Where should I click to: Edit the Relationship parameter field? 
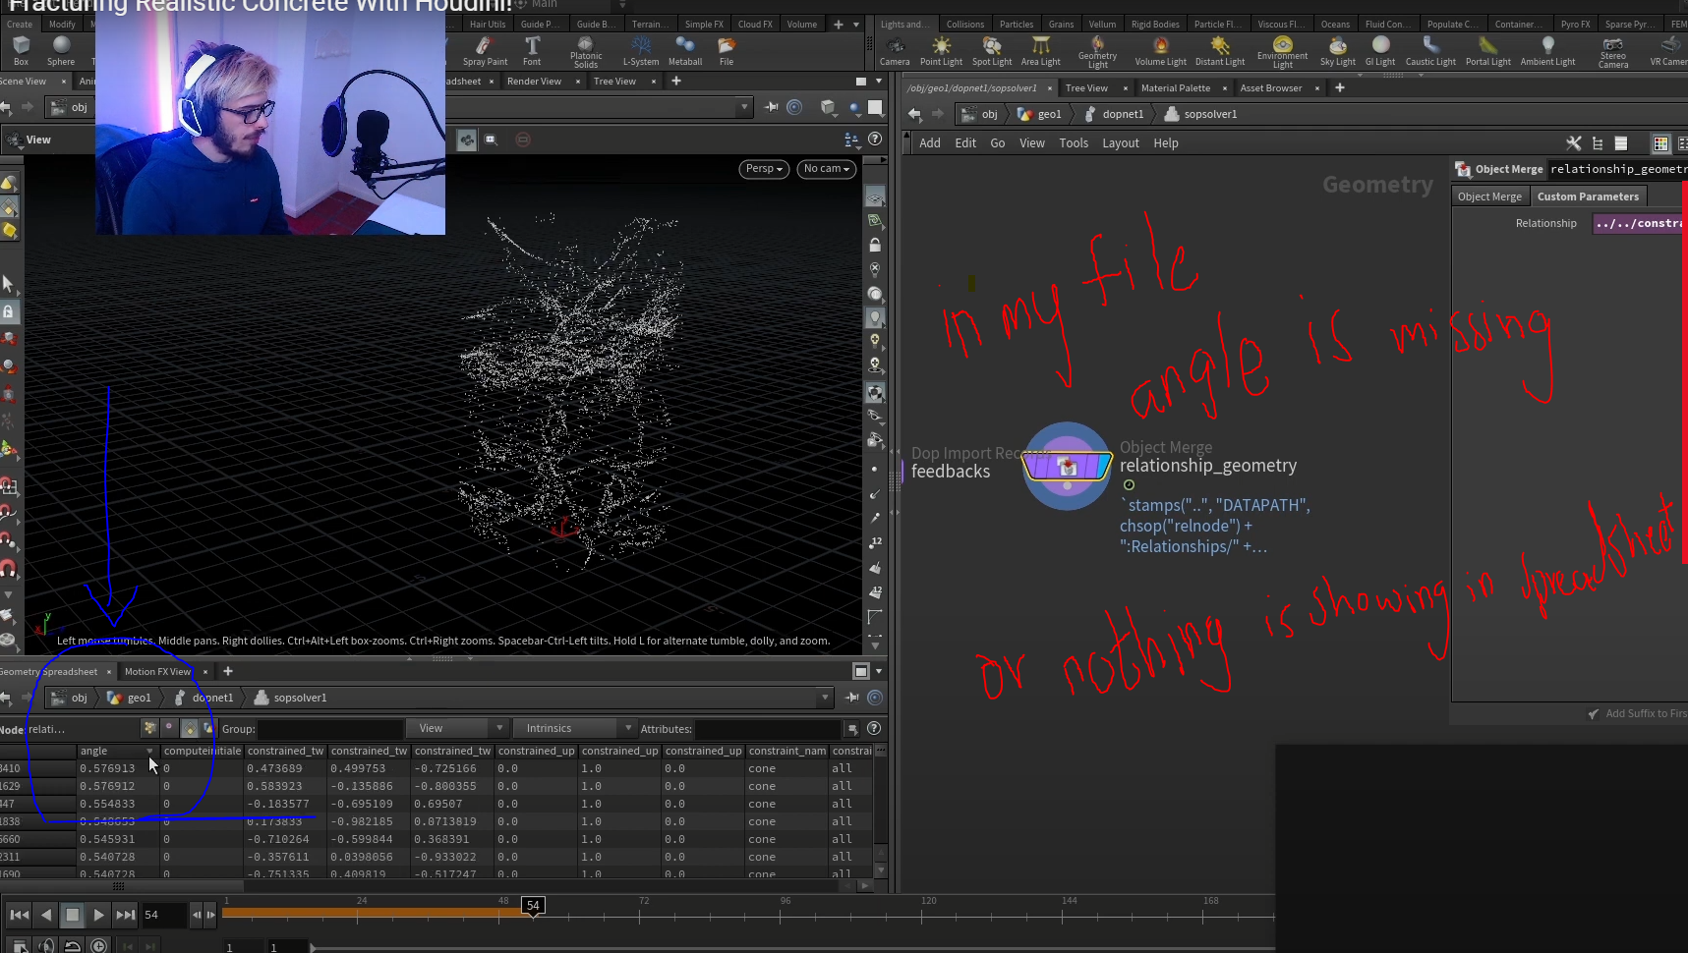coord(1639,223)
